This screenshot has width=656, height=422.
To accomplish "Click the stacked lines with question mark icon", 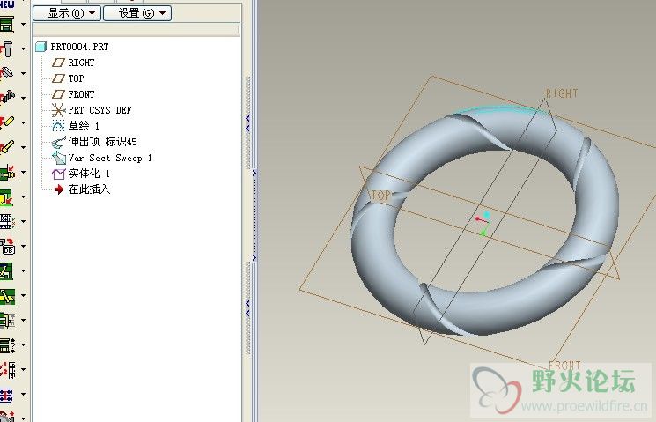I will point(7,345).
